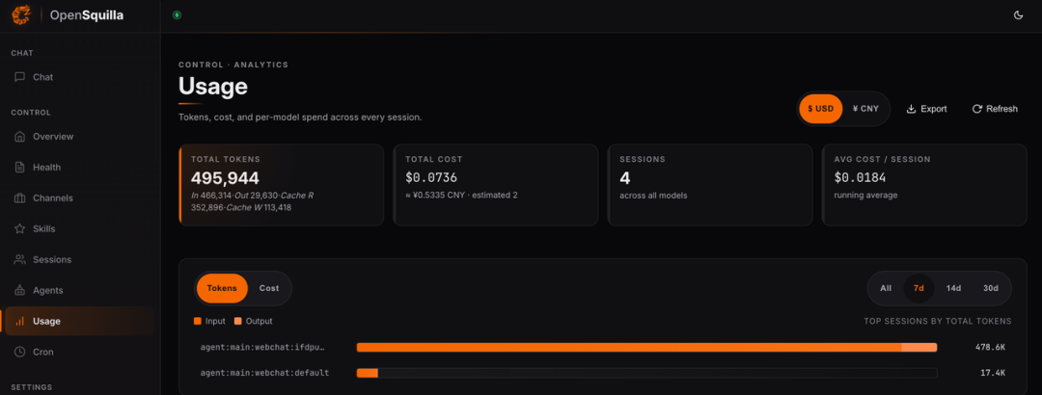Click the CONTROL · ANALYTICS breadcrumb text

pos(233,66)
